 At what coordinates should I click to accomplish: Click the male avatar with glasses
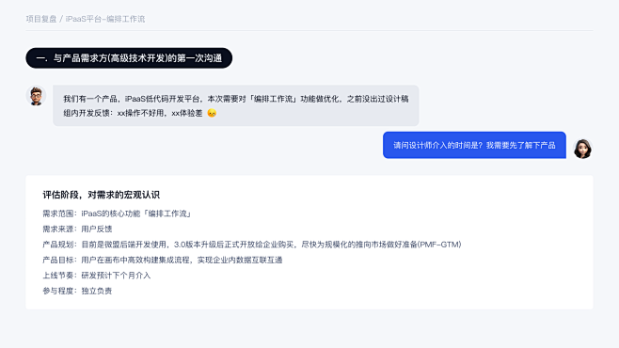point(36,96)
